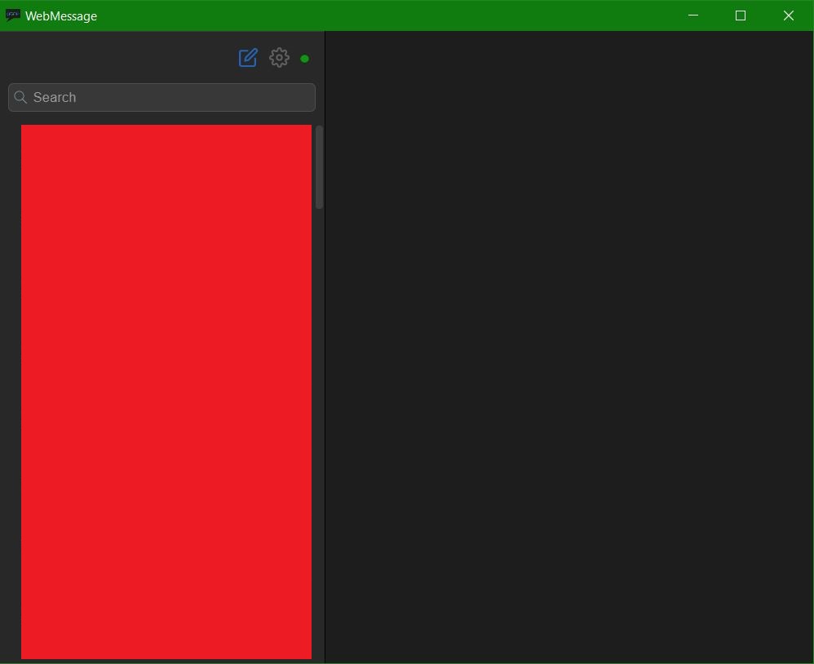
Task: Open WebMessage settings via the gear icon
Action: (279, 57)
